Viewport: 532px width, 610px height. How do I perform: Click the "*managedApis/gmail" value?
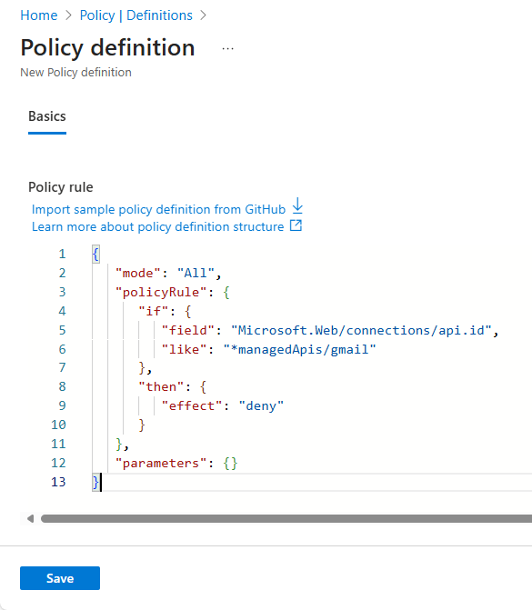300,349
